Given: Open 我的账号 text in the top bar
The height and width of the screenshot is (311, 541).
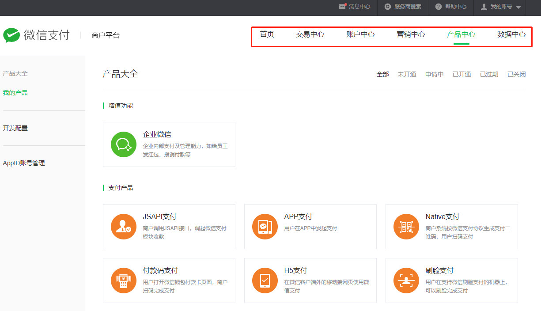Looking at the screenshot, I should tap(501, 7).
